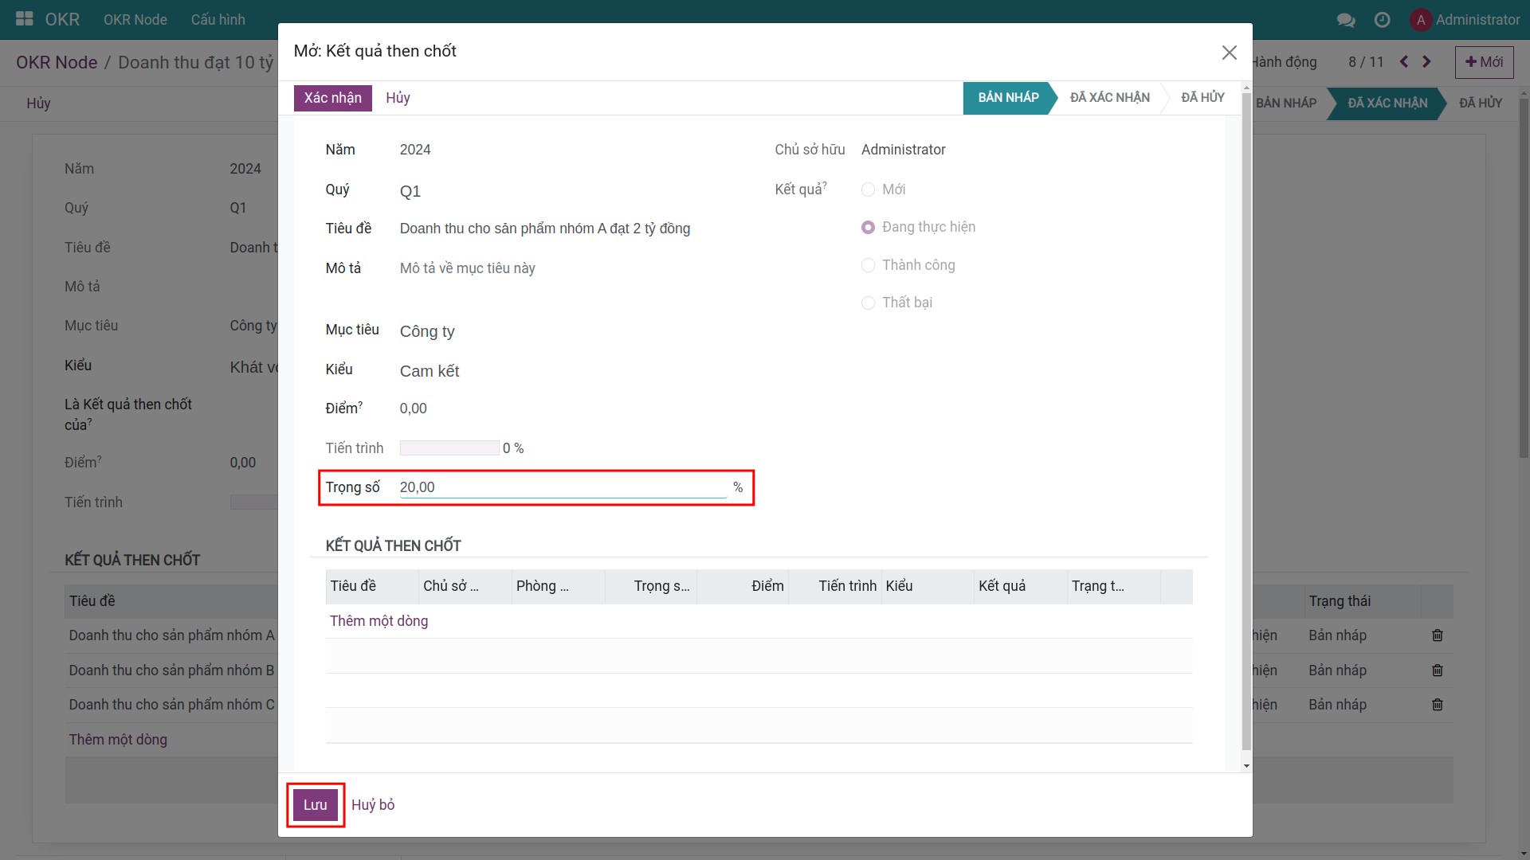Delete the second key result row
This screenshot has height=860, width=1530.
[1437, 670]
